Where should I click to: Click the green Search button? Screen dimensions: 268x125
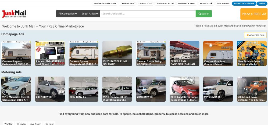click(x=203, y=14)
